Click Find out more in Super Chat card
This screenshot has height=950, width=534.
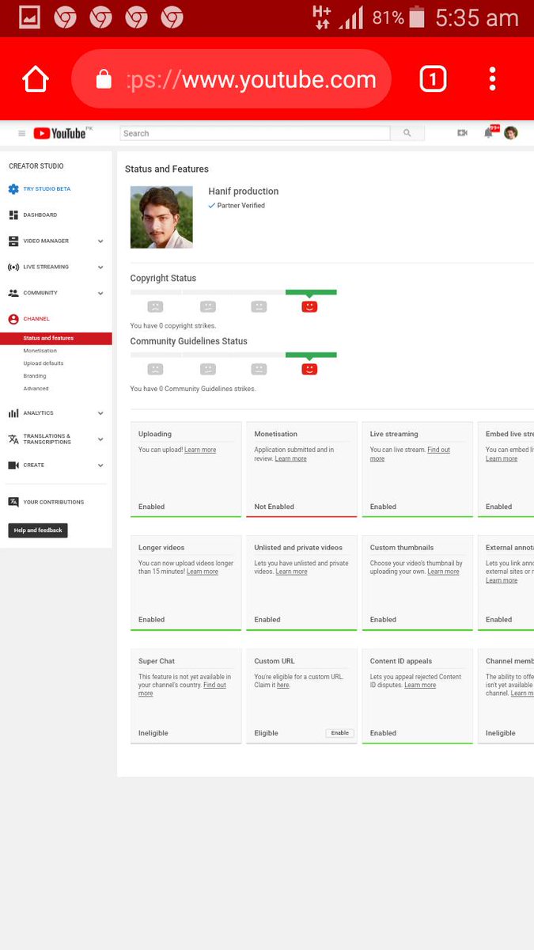point(182,689)
